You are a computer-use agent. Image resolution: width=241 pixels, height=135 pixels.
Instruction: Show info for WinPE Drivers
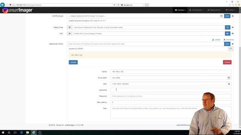pyautogui.click(x=233, y=16)
